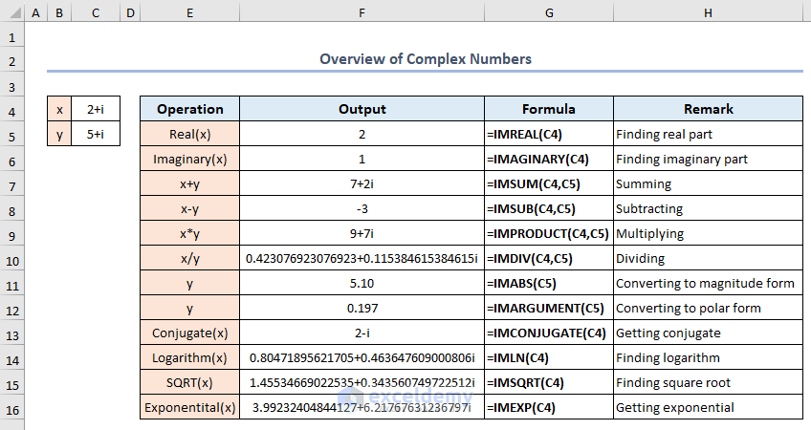Select the Real(x) cell

click(x=189, y=134)
